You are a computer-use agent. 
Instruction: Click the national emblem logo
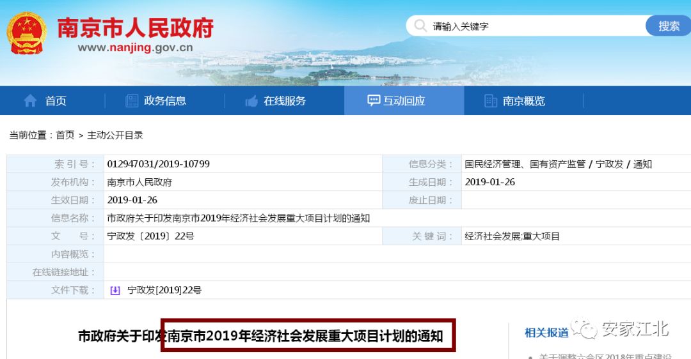tap(27, 33)
